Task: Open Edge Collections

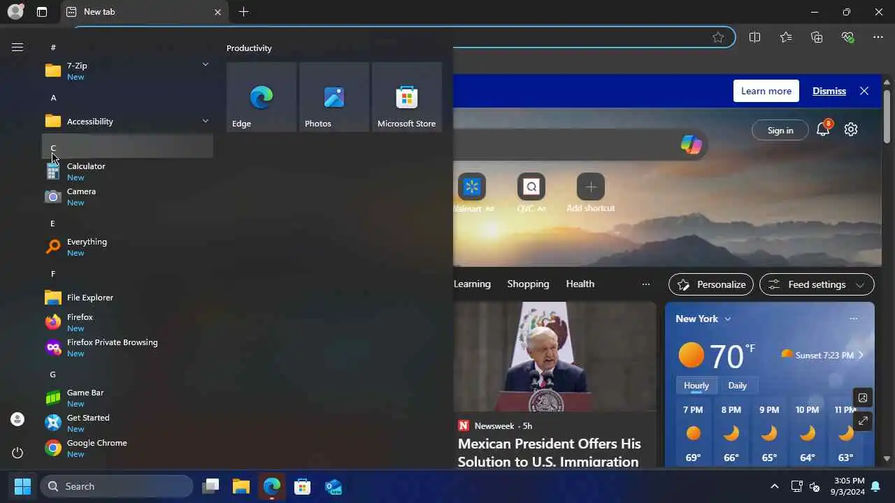Action: [817, 37]
